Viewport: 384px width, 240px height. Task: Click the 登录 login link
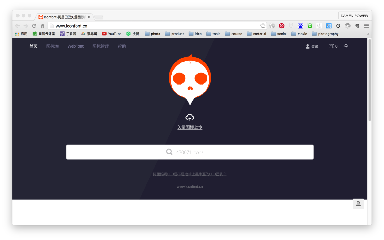click(312, 46)
